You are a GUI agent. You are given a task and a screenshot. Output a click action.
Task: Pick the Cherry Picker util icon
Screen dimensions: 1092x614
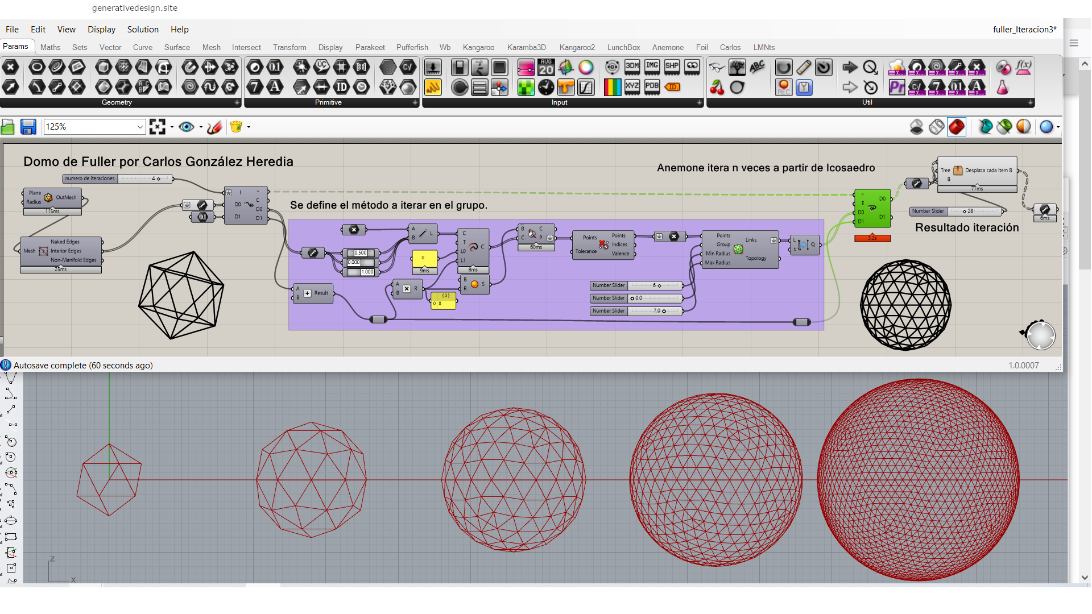[x=717, y=87]
